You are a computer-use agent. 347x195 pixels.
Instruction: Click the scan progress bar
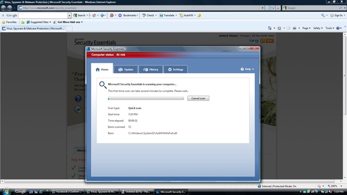[146, 99]
